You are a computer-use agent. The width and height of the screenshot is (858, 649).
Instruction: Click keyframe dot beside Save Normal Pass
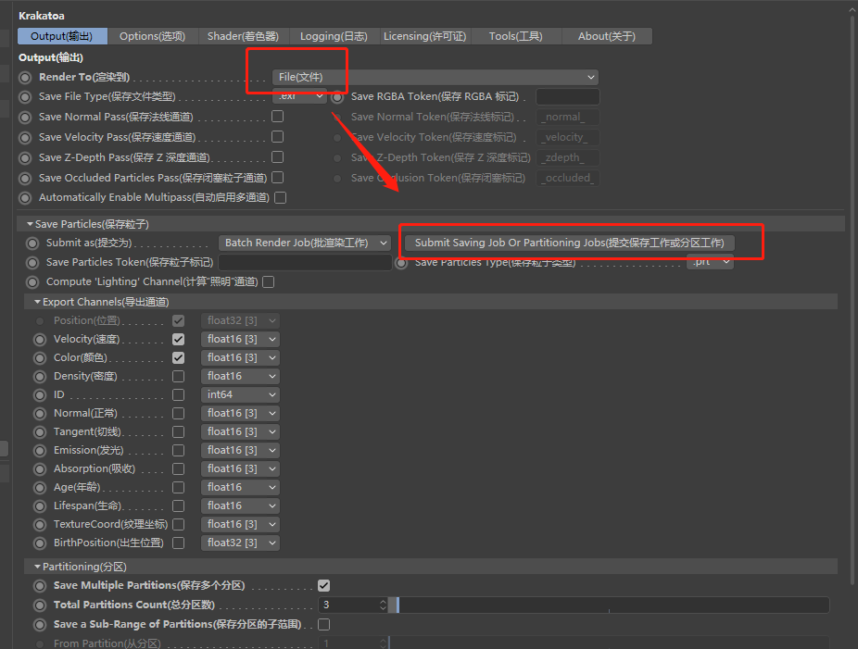tap(25, 118)
